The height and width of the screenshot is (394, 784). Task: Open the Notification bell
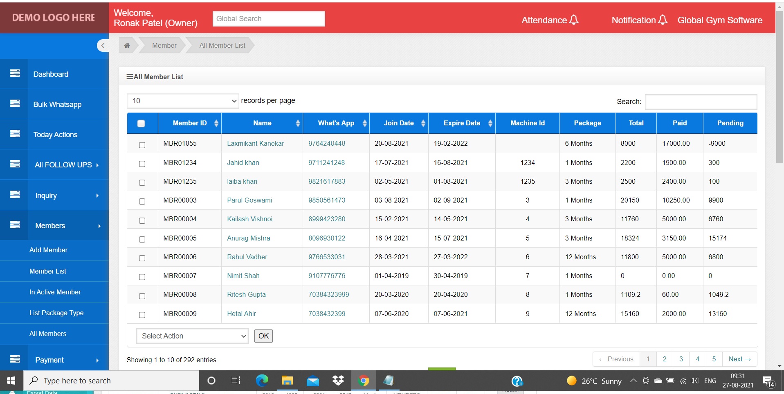663,19
